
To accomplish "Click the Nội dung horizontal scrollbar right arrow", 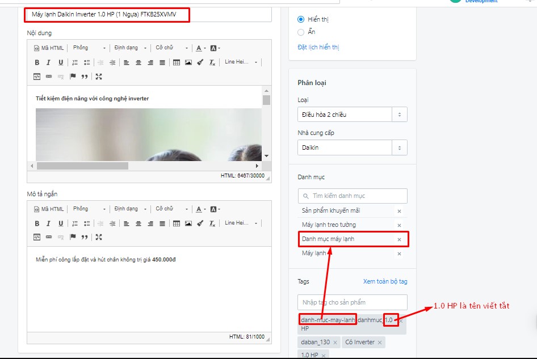I will 257,166.
